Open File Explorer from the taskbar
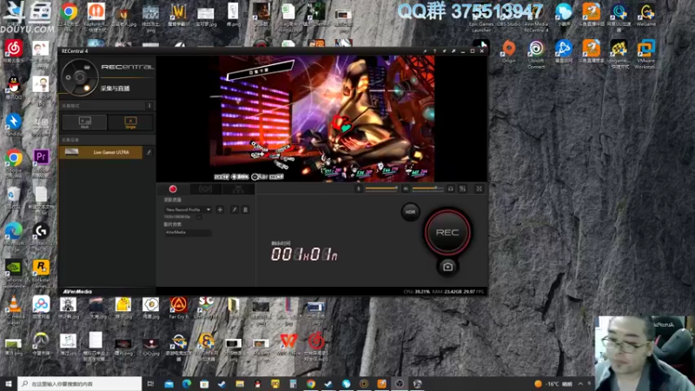 (240, 383)
